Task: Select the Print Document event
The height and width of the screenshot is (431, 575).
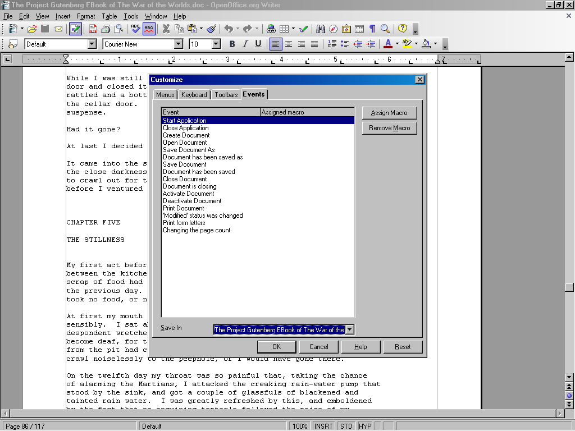Action: [184, 208]
